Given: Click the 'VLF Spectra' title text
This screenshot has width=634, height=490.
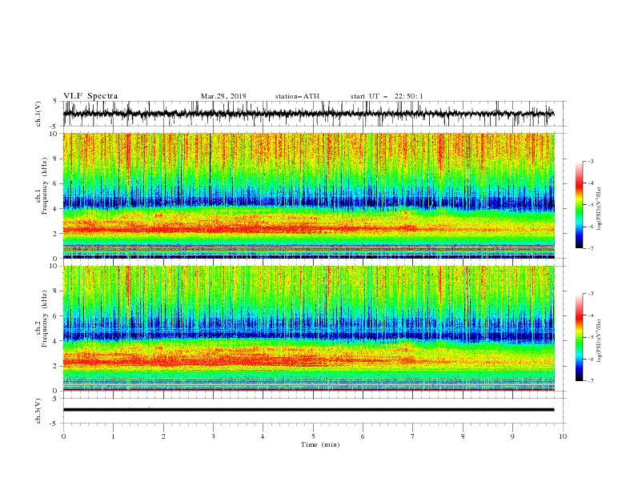Looking at the screenshot, I should 90,96.
